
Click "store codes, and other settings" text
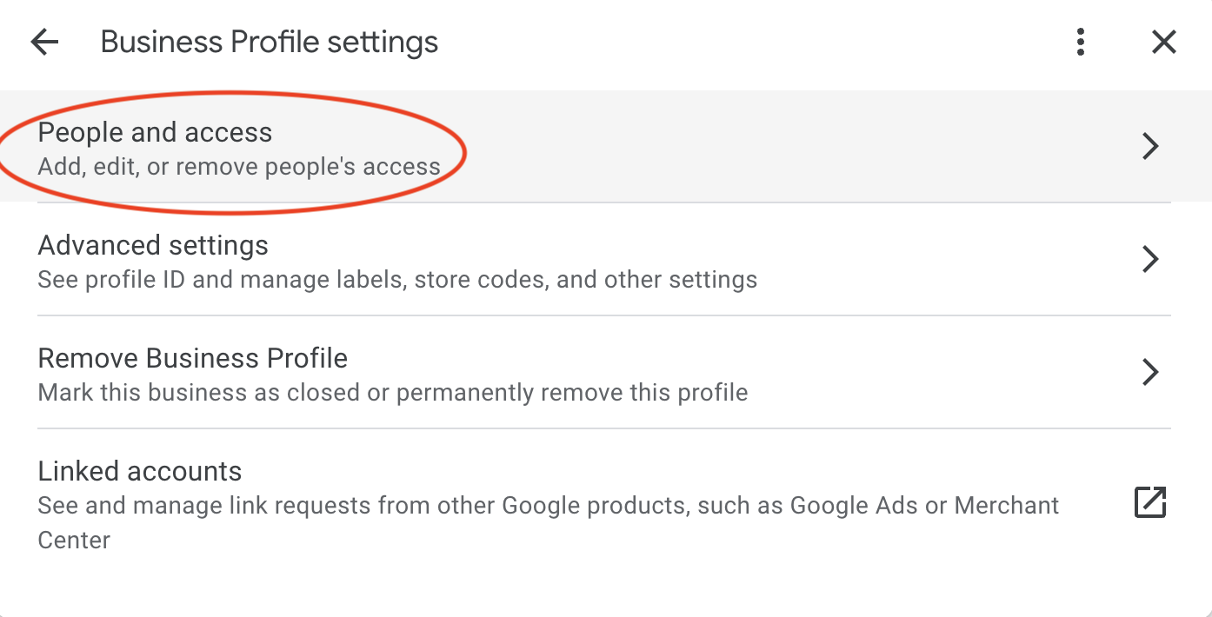tap(586, 280)
